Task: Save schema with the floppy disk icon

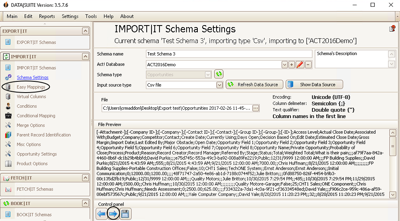Action: click(125, 214)
